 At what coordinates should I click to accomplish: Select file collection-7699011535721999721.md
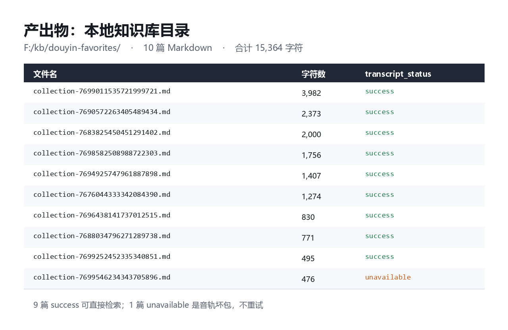(102, 91)
